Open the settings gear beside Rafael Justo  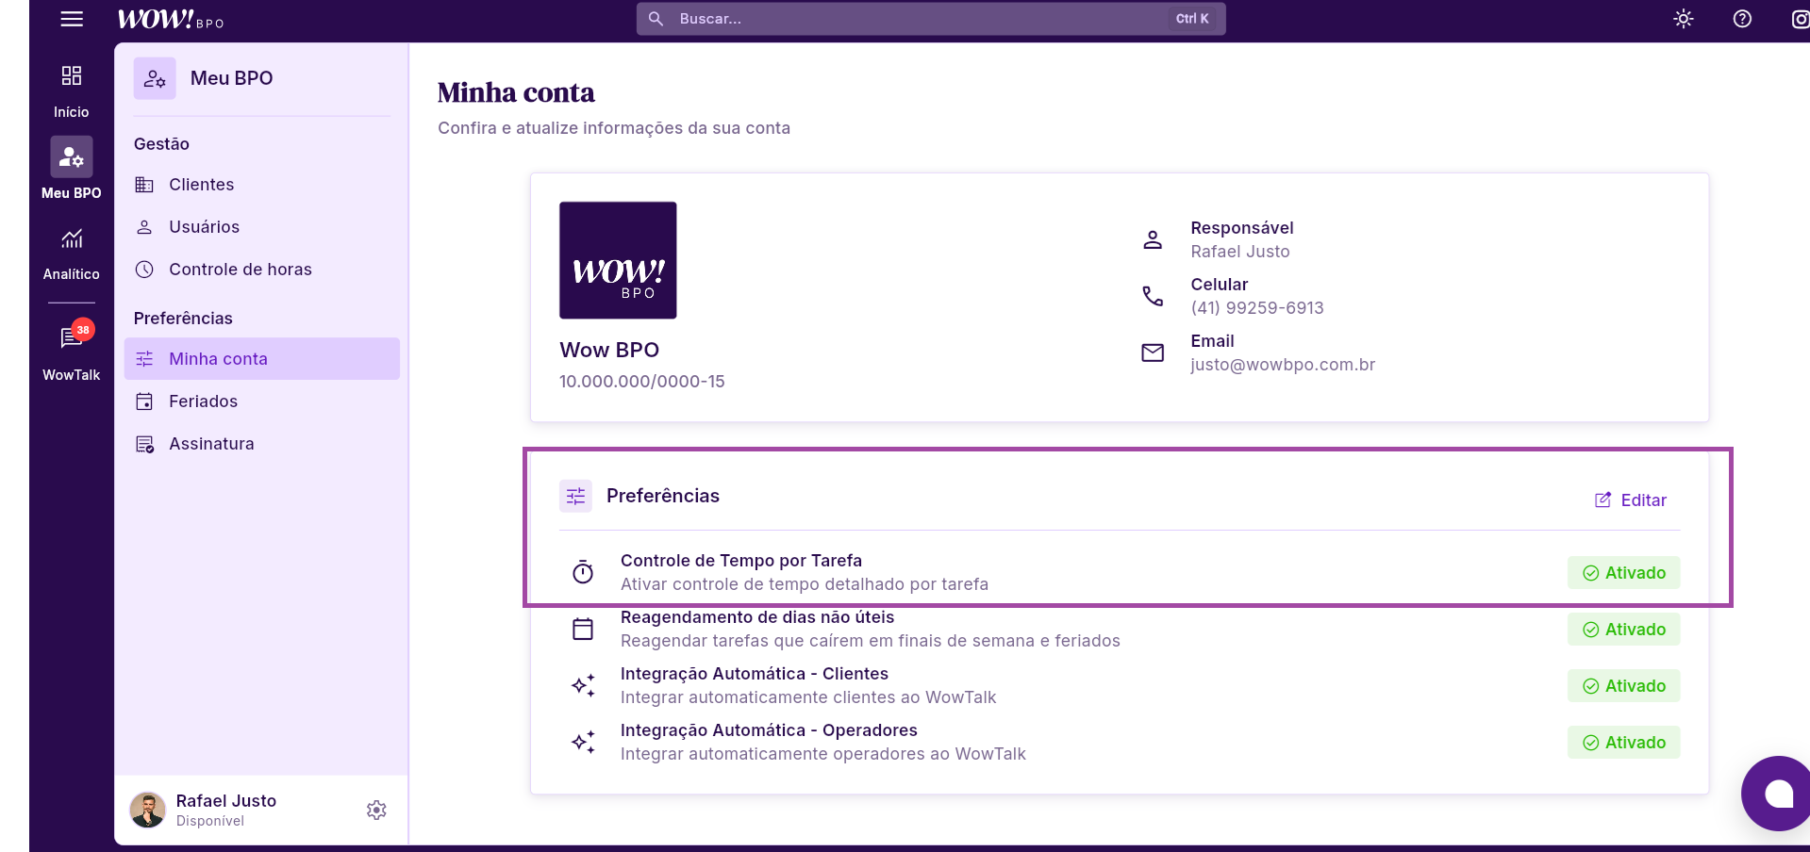(x=376, y=810)
